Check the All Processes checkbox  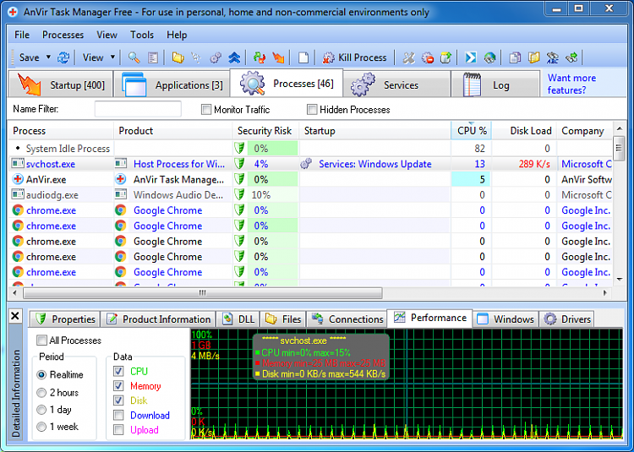[41, 340]
